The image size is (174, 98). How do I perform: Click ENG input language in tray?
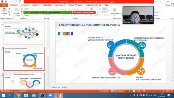[154, 95]
